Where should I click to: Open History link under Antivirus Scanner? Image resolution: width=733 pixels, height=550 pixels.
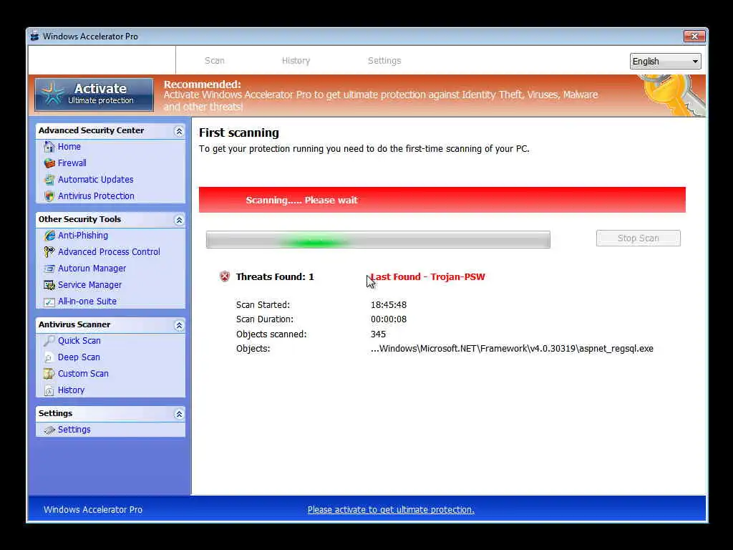(71, 390)
